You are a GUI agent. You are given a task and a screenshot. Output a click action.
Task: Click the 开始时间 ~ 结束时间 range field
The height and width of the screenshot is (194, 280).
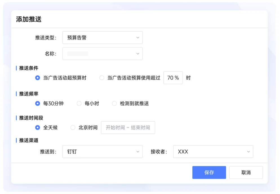(128, 127)
